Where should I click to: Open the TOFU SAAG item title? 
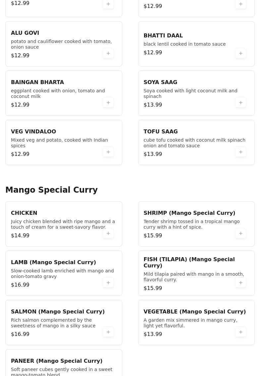(x=160, y=132)
